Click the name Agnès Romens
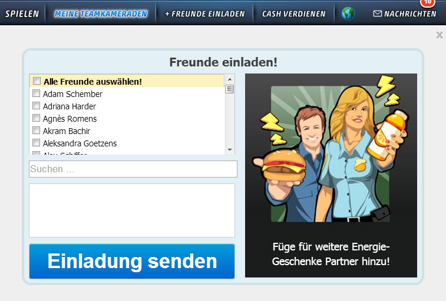The image size is (446, 301). click(x=70, y=119)
